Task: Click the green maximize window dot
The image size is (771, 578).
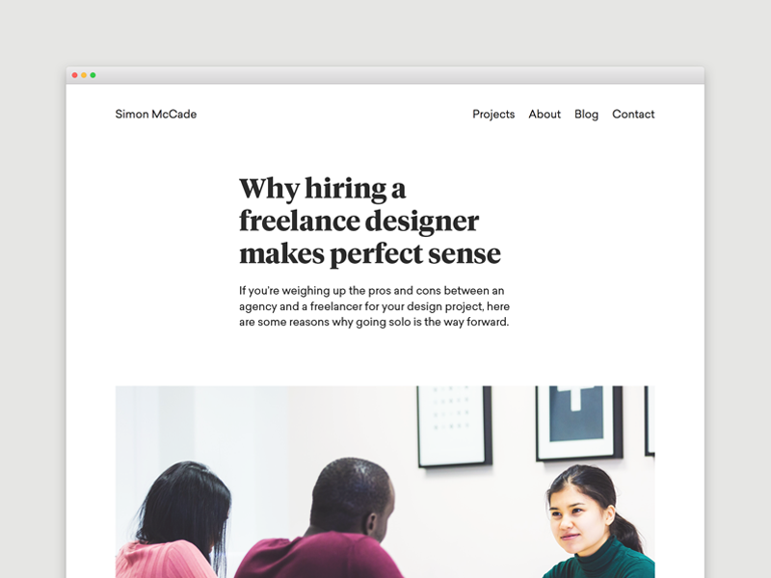Action: 93,75
